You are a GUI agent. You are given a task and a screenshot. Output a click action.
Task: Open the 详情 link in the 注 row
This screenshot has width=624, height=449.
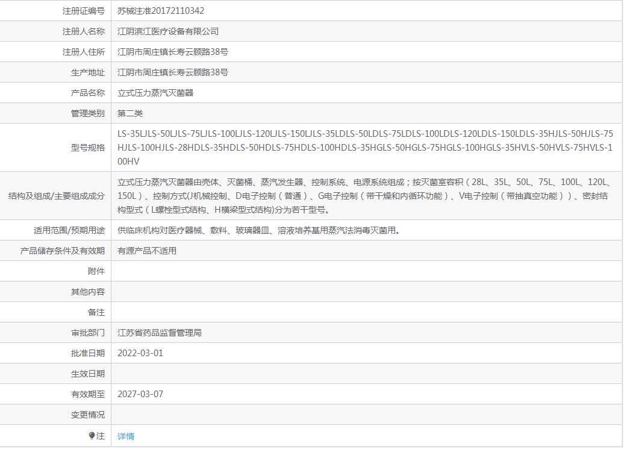click(126, 436)
